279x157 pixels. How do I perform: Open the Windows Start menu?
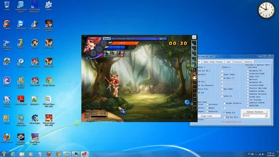(3, 154)
